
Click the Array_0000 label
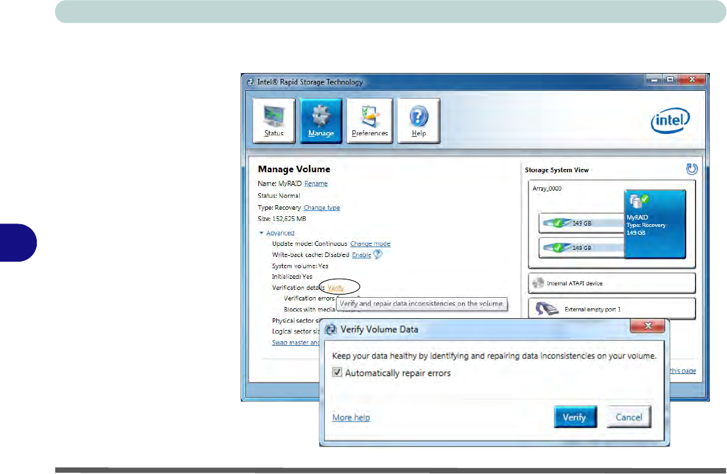click(x=547, y=189)
